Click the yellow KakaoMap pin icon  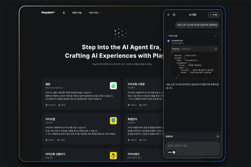point(113,121)
